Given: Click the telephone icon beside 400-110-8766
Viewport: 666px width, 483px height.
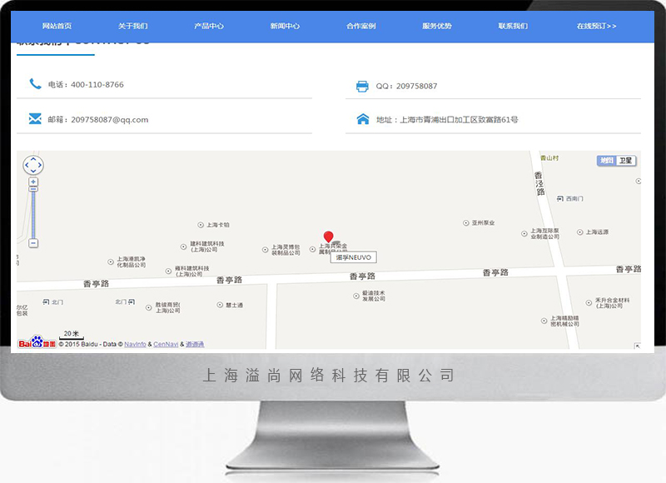Looking at the screenshot, I should point(35,84).
